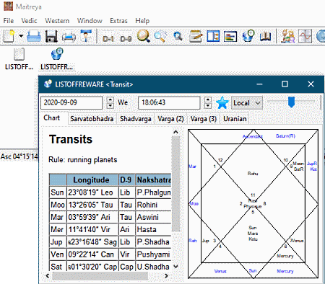Click the small dark magnifier toolbar icon
The height and width of the screenshot is (284, 325).
178,37
